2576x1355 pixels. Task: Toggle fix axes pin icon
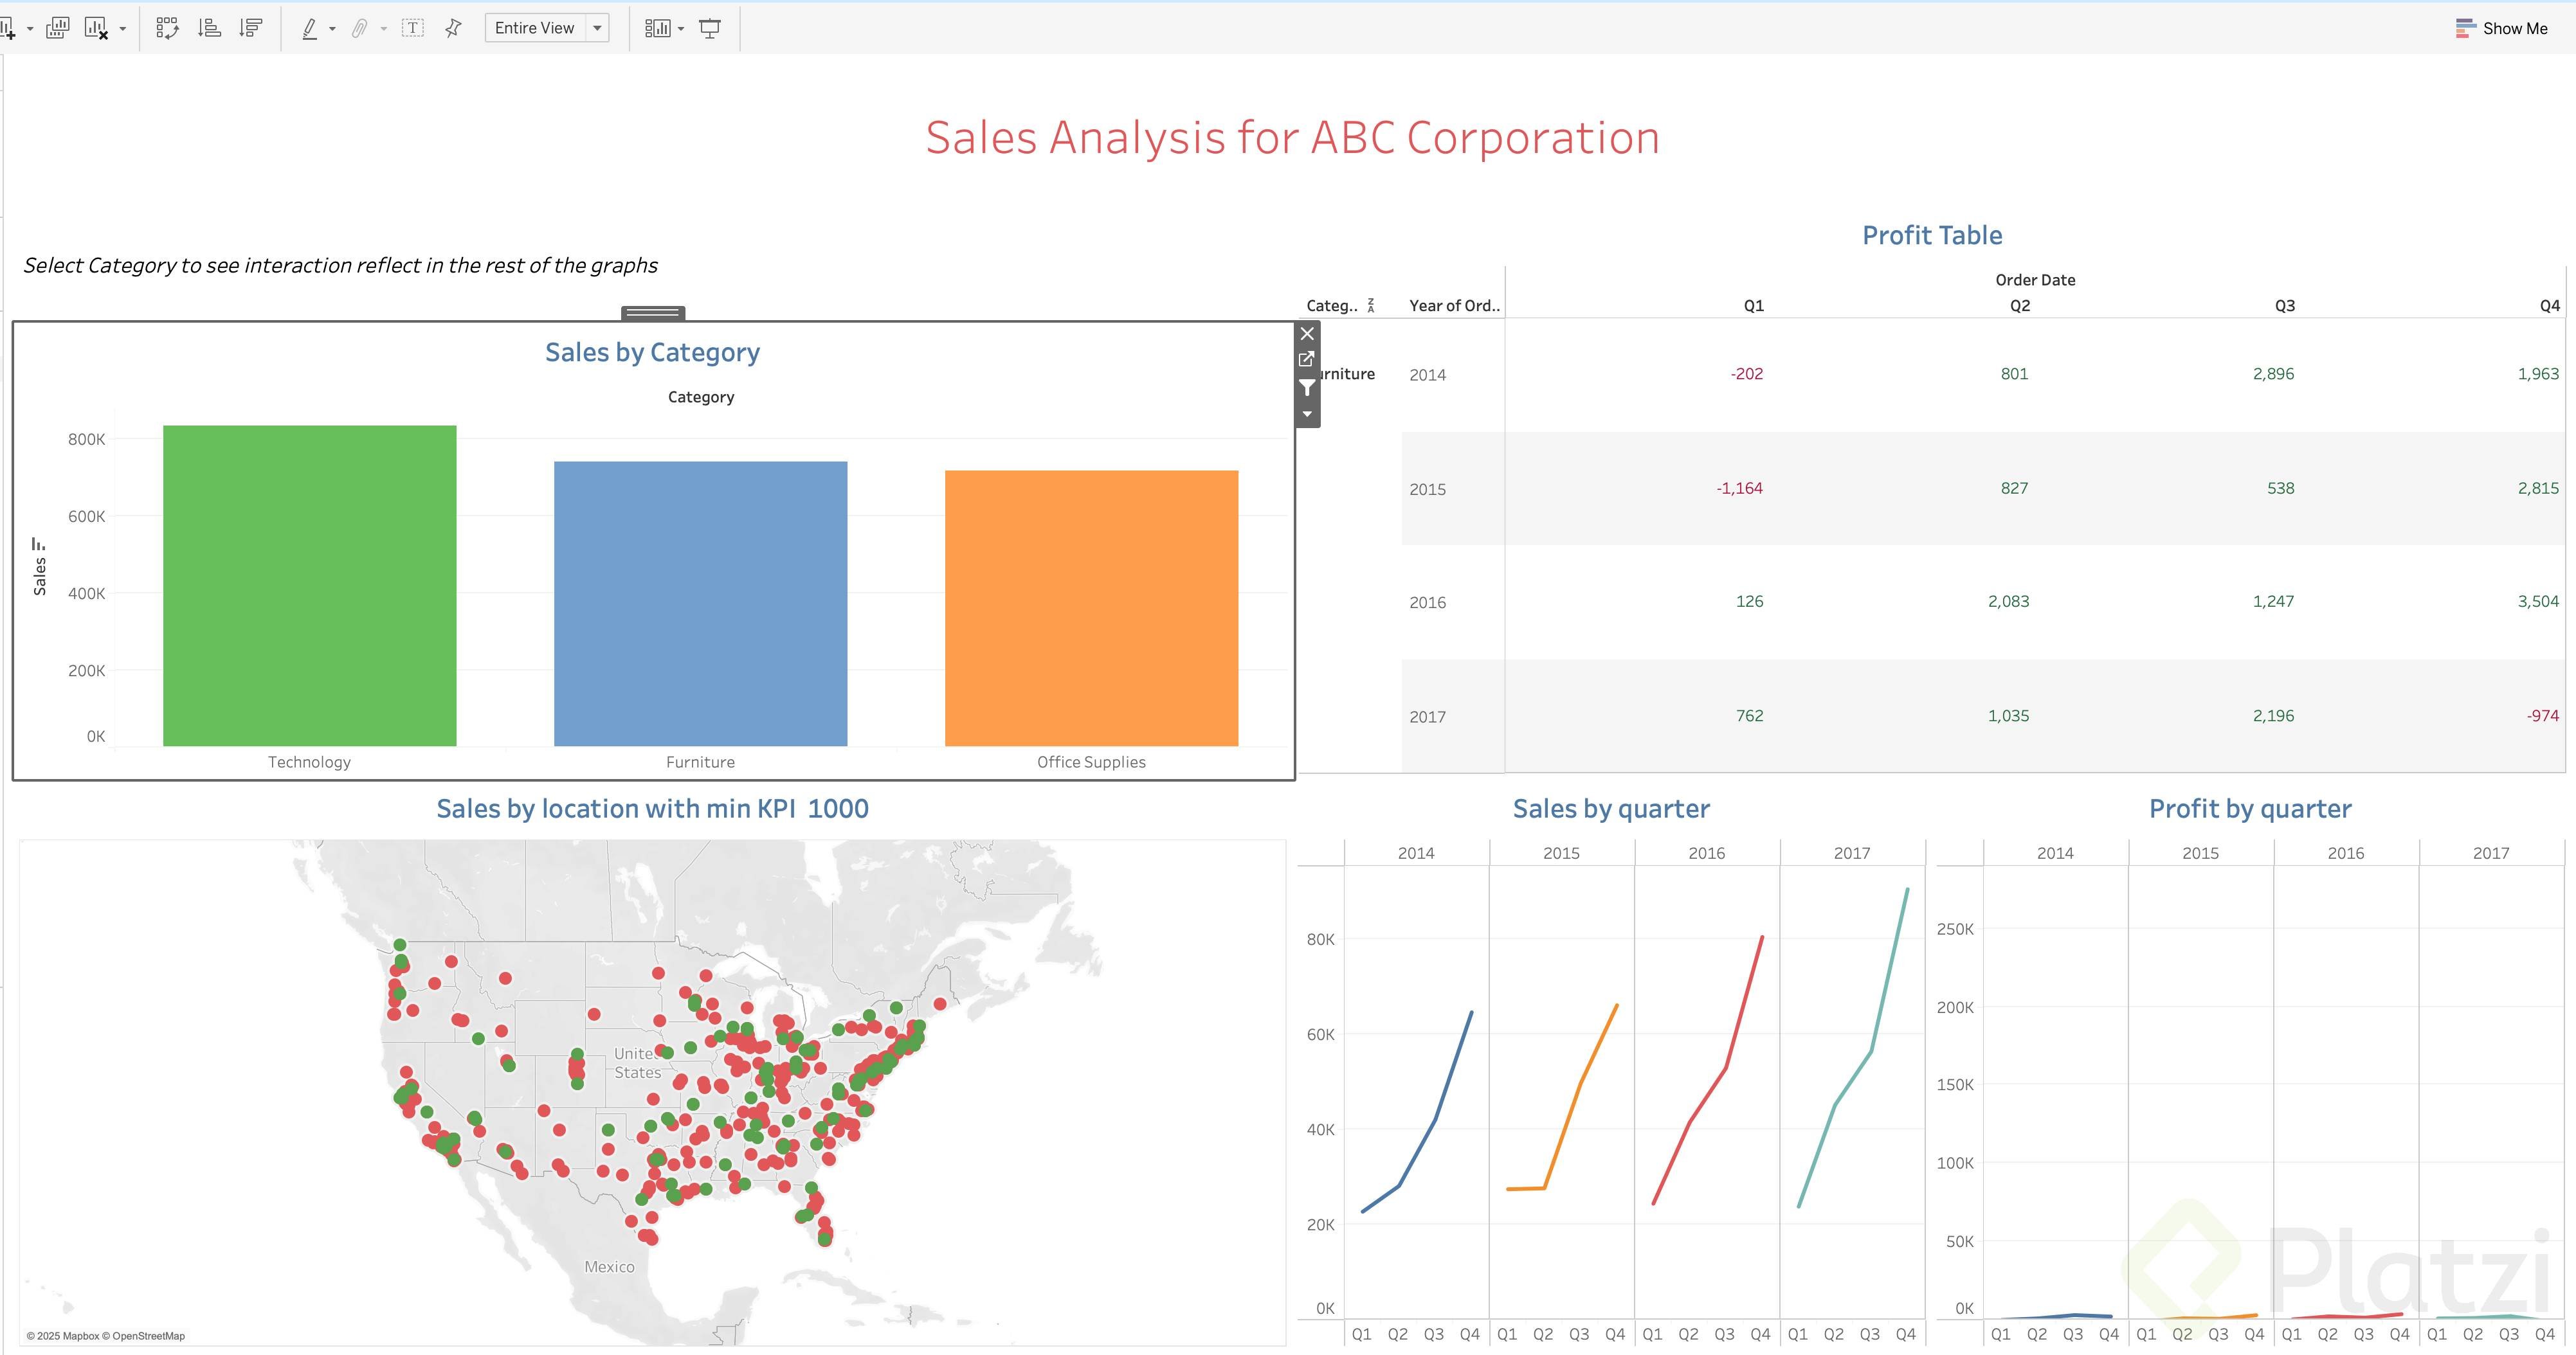click(x=453, y=28)
